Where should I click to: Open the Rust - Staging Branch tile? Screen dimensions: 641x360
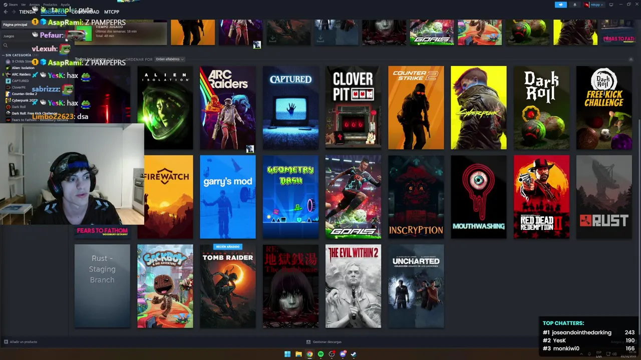pyautogui.click(x=102, y=286)
